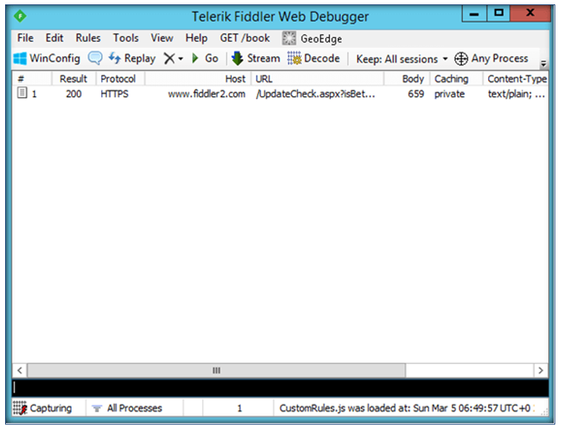Viewport: 564px width, 426px height.
Task: Open the Edit menu
Action: 55,38
